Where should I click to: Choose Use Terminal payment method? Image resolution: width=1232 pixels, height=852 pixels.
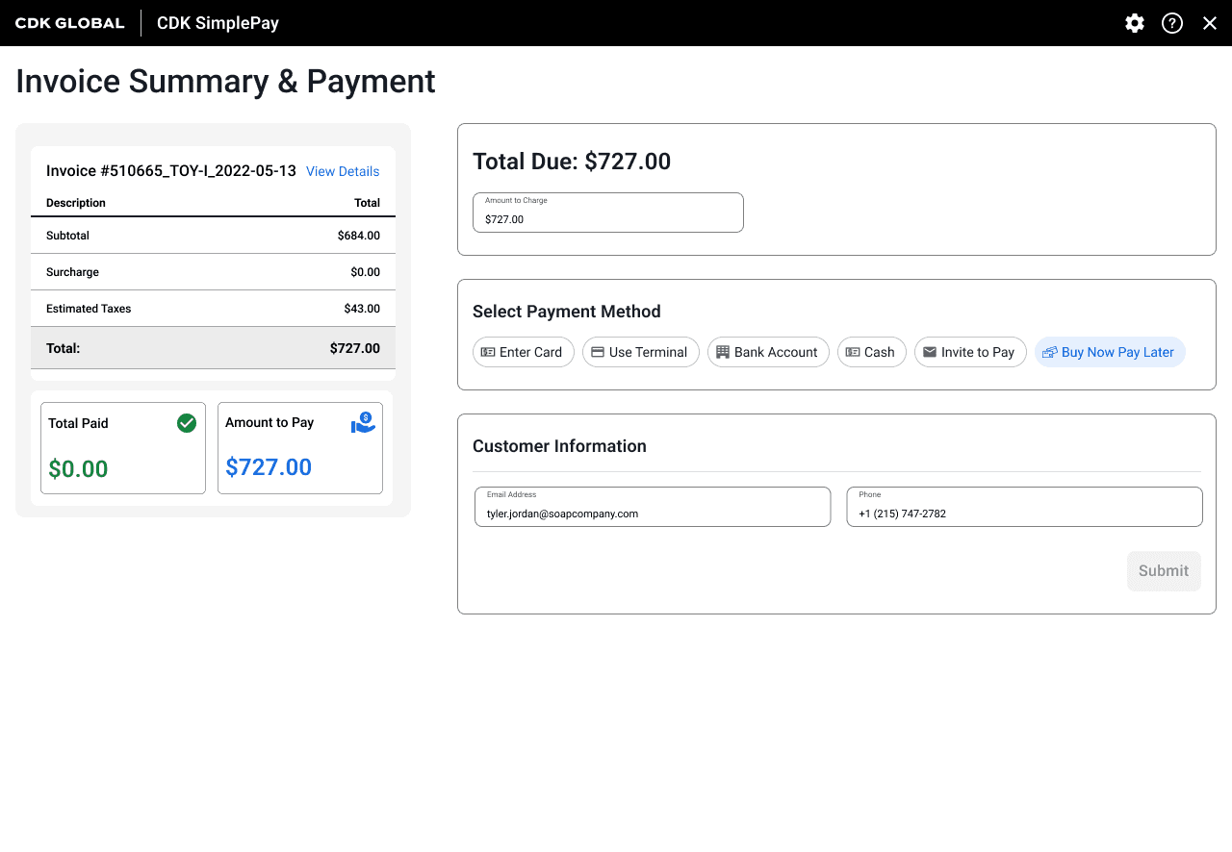pyautogui.click(x=641, y=352)
